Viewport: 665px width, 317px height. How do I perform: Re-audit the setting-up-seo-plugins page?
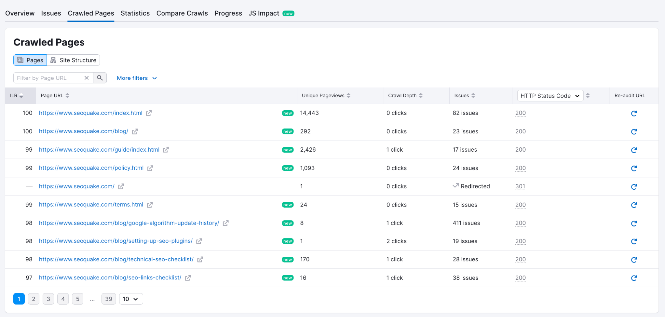(x=634, y=241)
